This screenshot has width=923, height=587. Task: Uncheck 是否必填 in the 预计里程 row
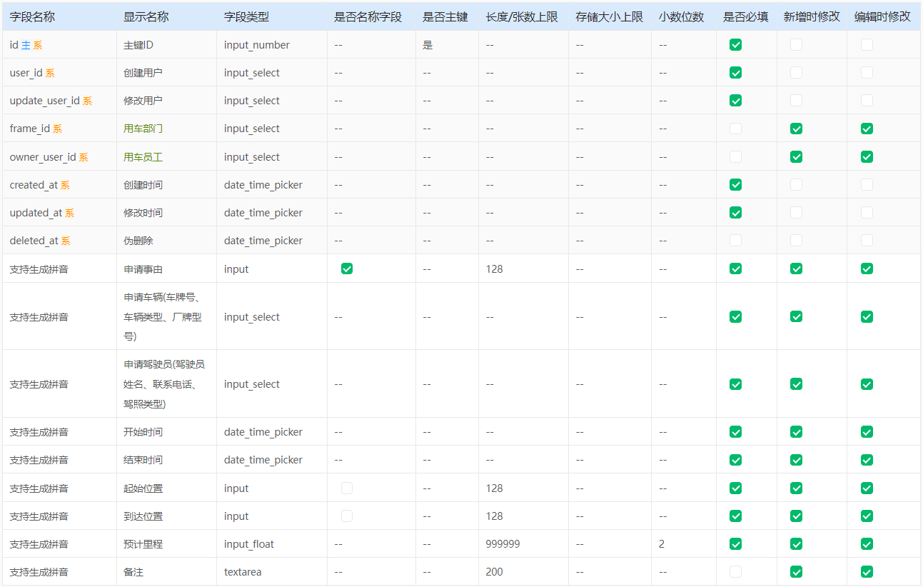pyautogui.click(x=735, y=544)
